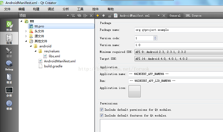The image size is (223, 132).
Task: Open the 控件 menu
Action: [95, 9]
